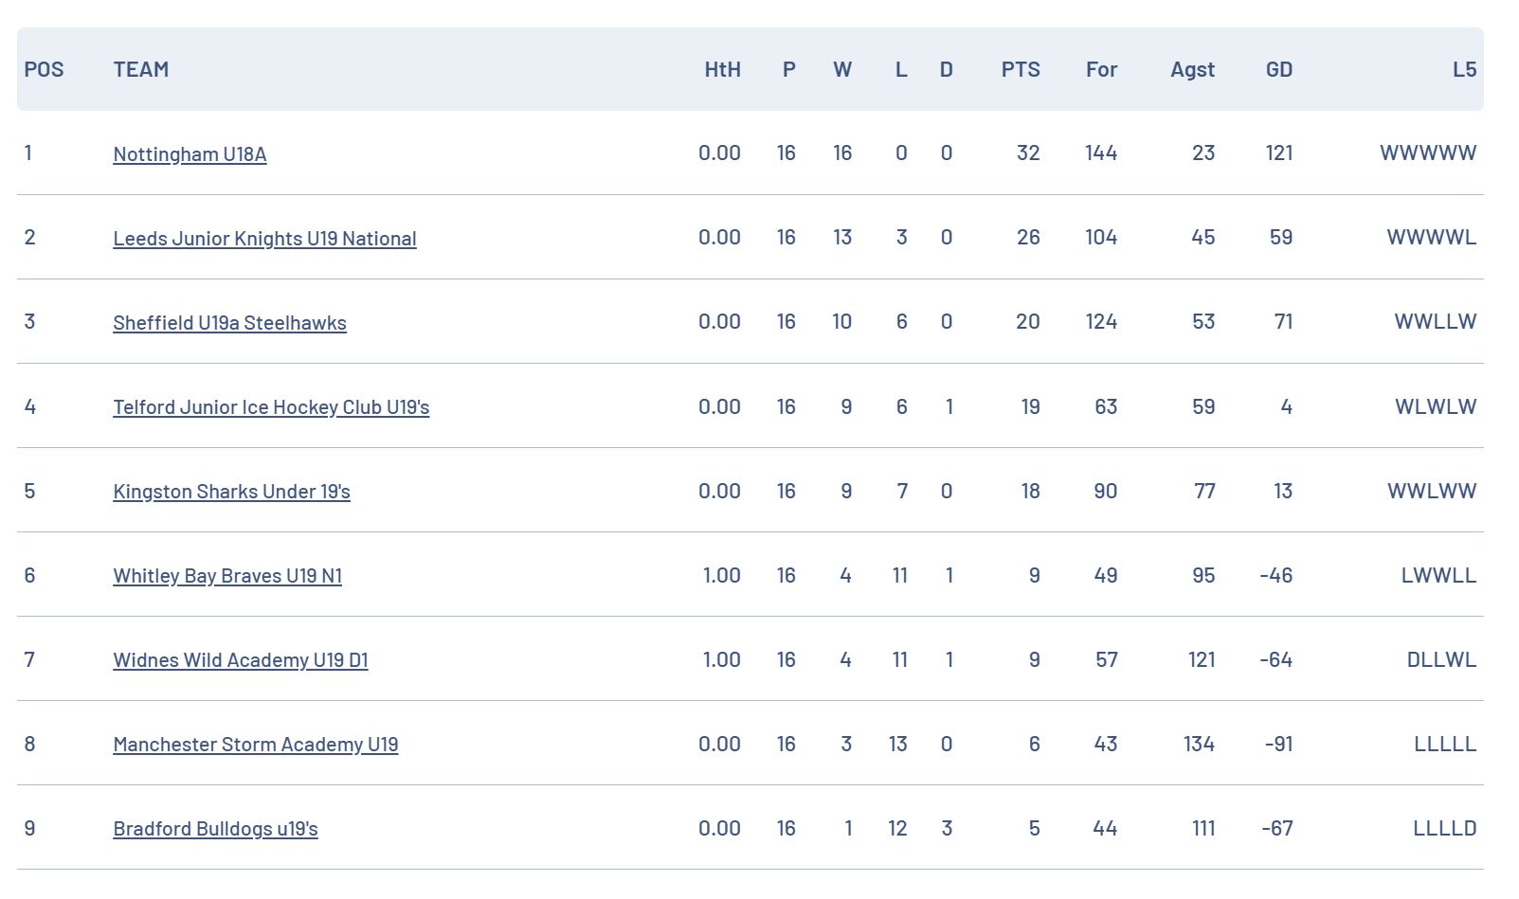Open Kingston Sharks Under 19's link
This screenshot has height=899, width=1519.
tap(231, 491)
